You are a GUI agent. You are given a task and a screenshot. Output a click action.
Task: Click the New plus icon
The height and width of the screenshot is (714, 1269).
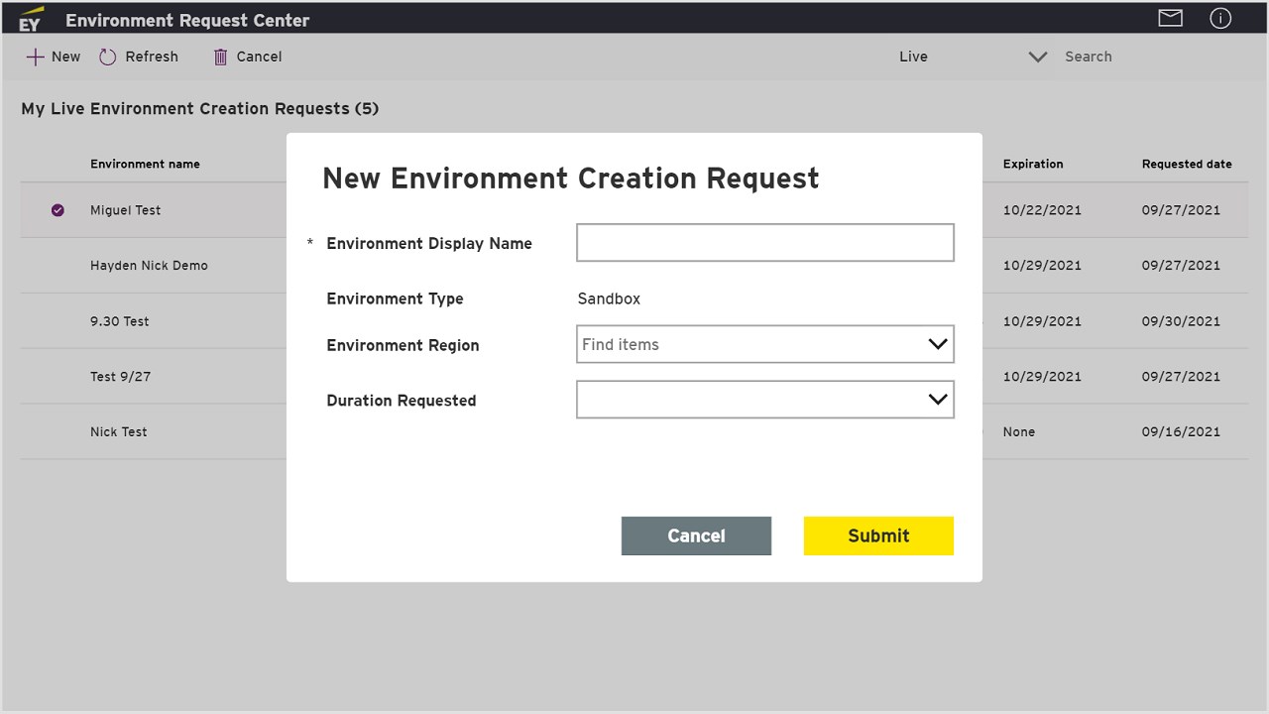[x=35, y=57]
